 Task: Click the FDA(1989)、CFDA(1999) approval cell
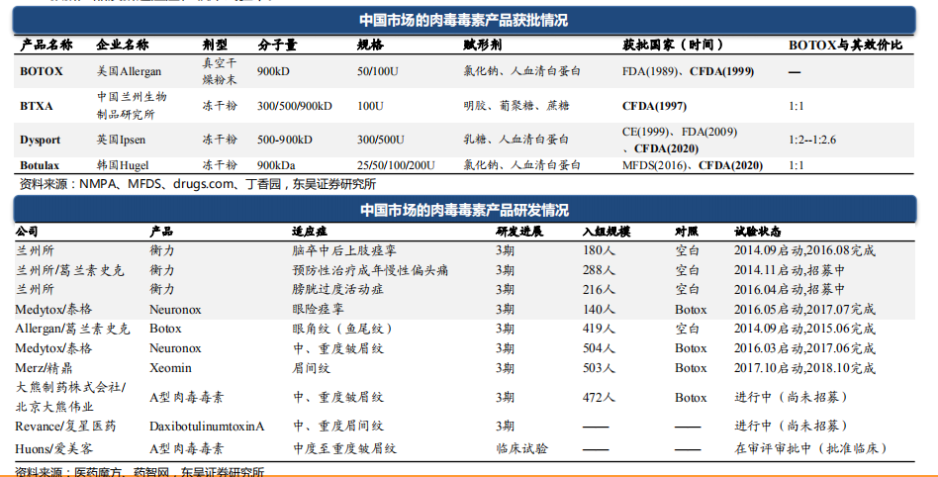688,71
